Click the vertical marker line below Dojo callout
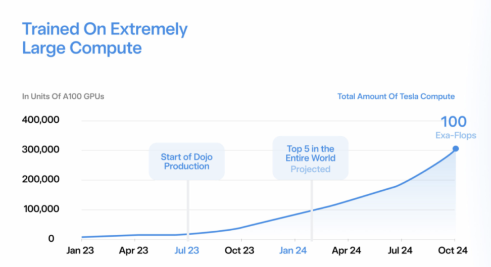The height and width of the screenshot is (267, 491). 188,210
